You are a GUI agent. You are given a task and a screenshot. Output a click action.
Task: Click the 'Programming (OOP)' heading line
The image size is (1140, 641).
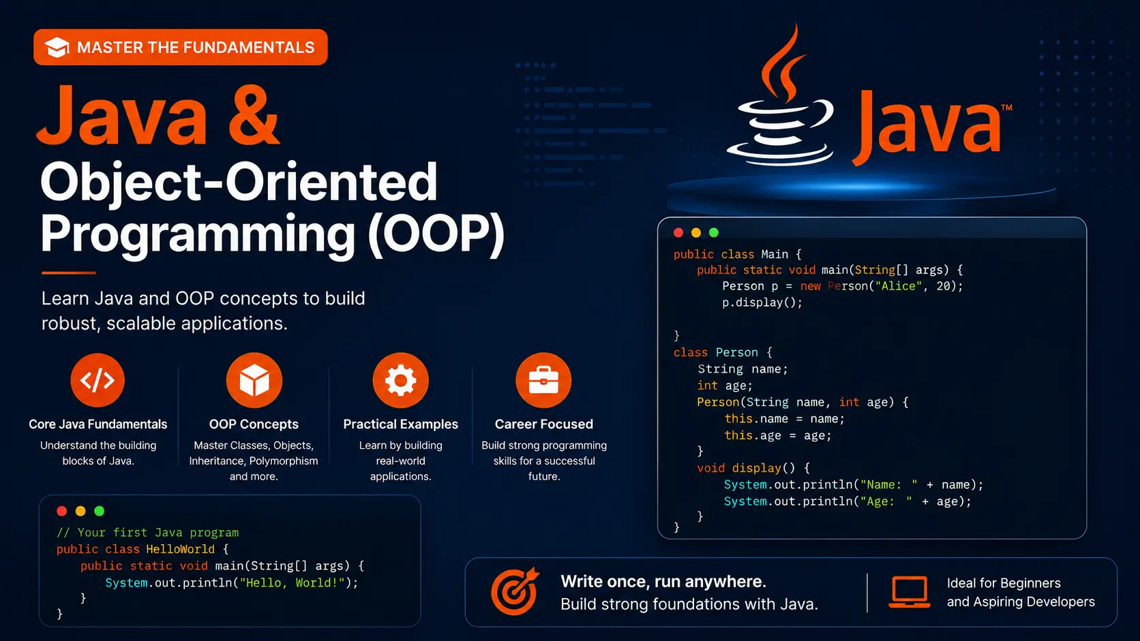pos(273,234)
